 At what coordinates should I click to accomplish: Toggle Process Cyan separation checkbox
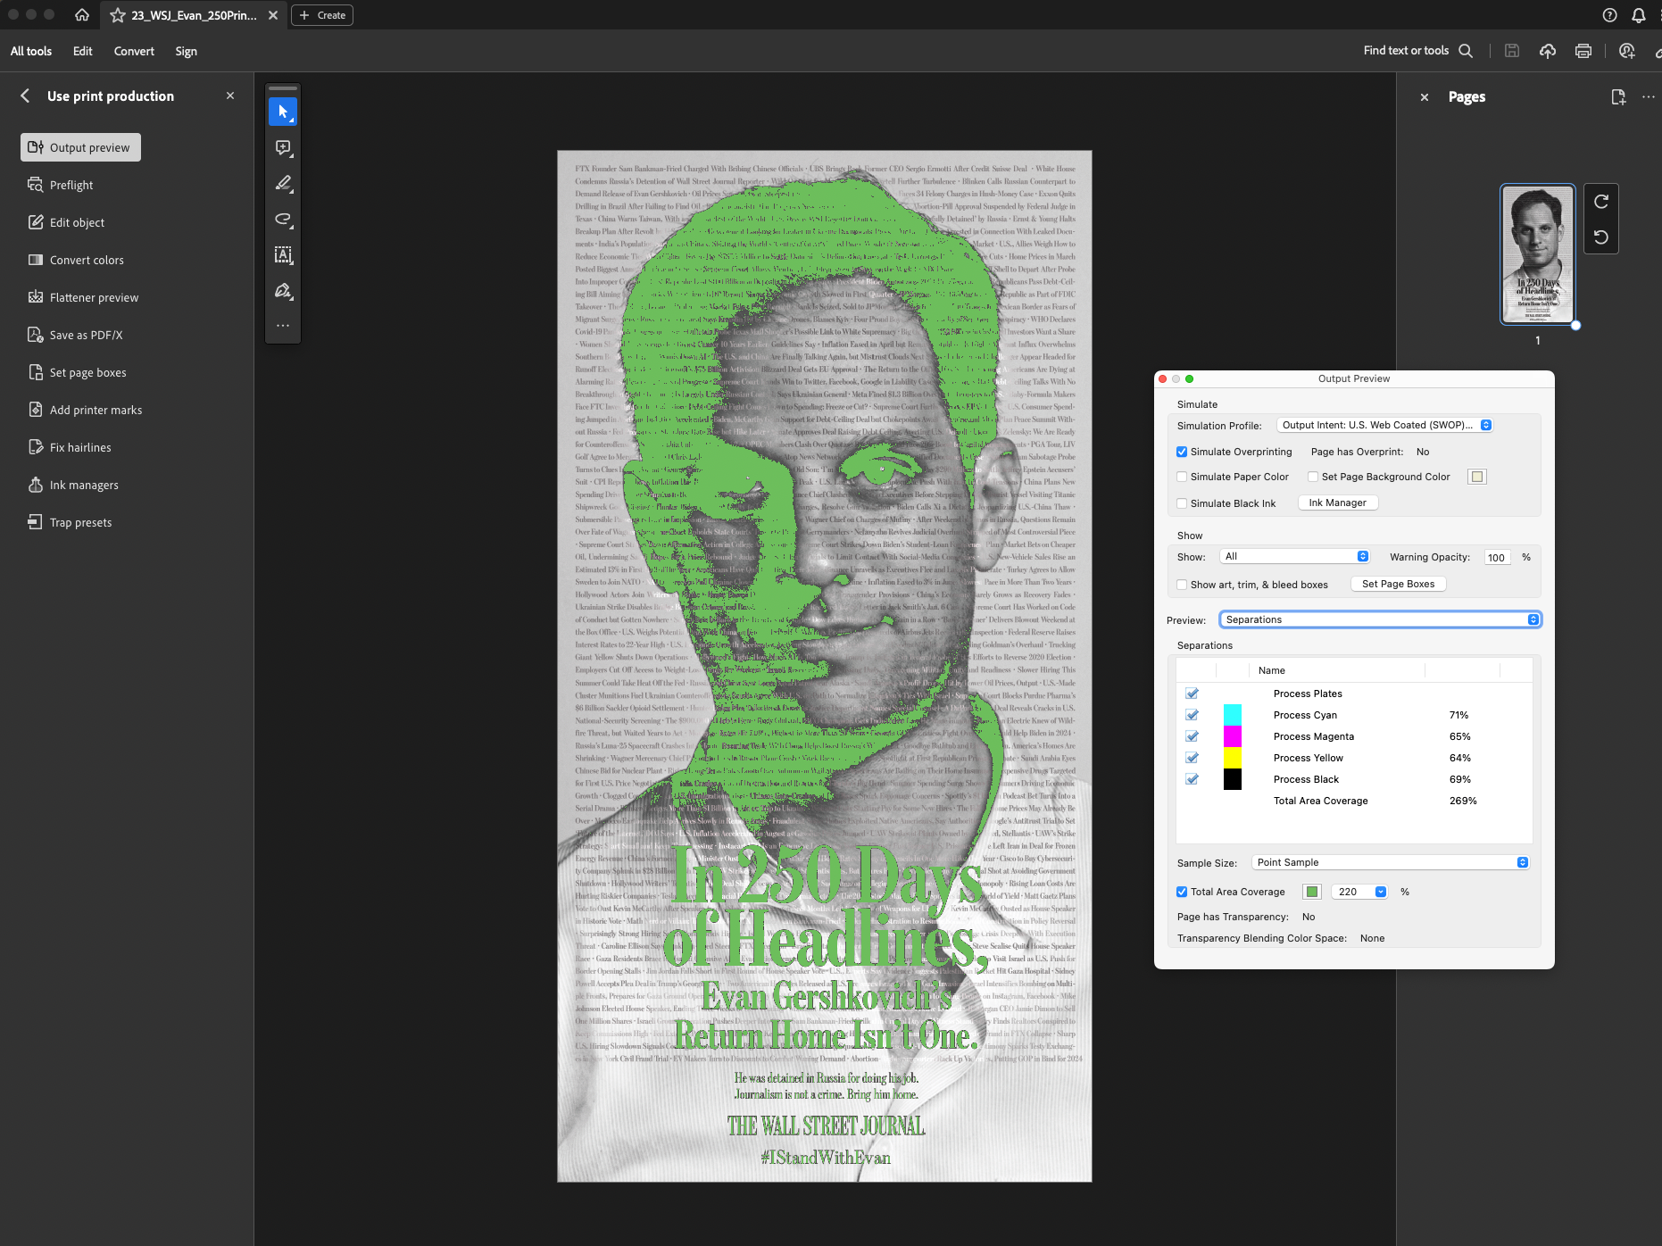[1192, 715]
